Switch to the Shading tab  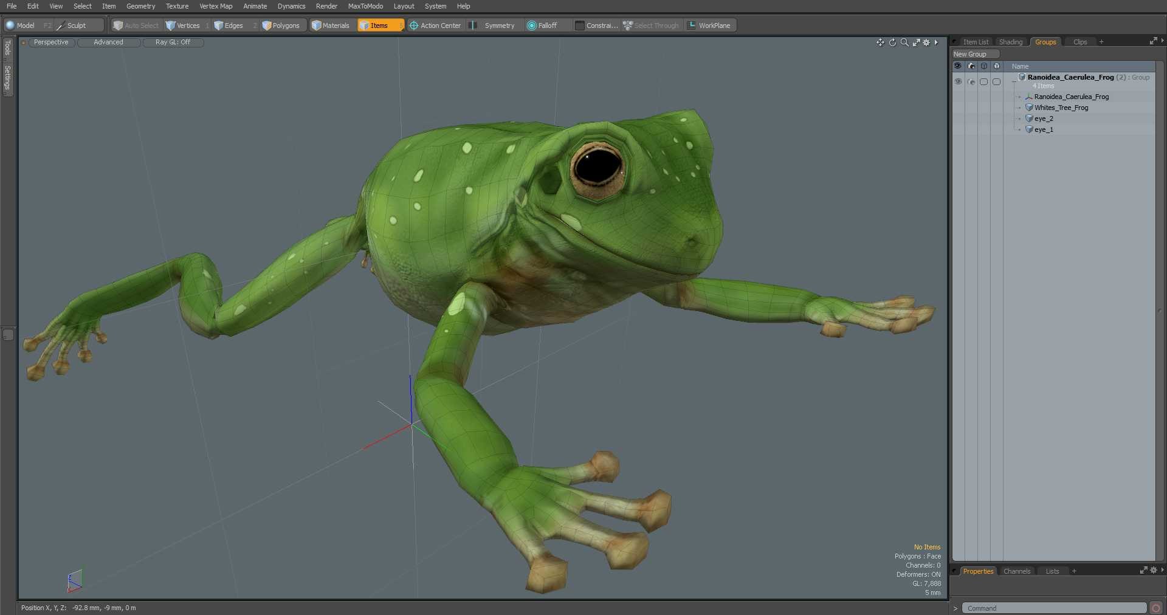click(x=1011, y=42)
